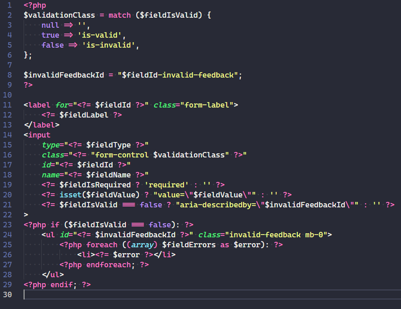The image size is (401, 309).
Task: Click the true keyword on line 4
Action: click(50, 35)
